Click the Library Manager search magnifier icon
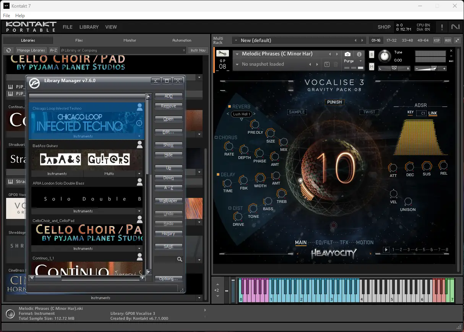464x332 pixels. (180, 259)
